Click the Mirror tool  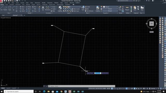pyautogui.click(x=28, y=9)
